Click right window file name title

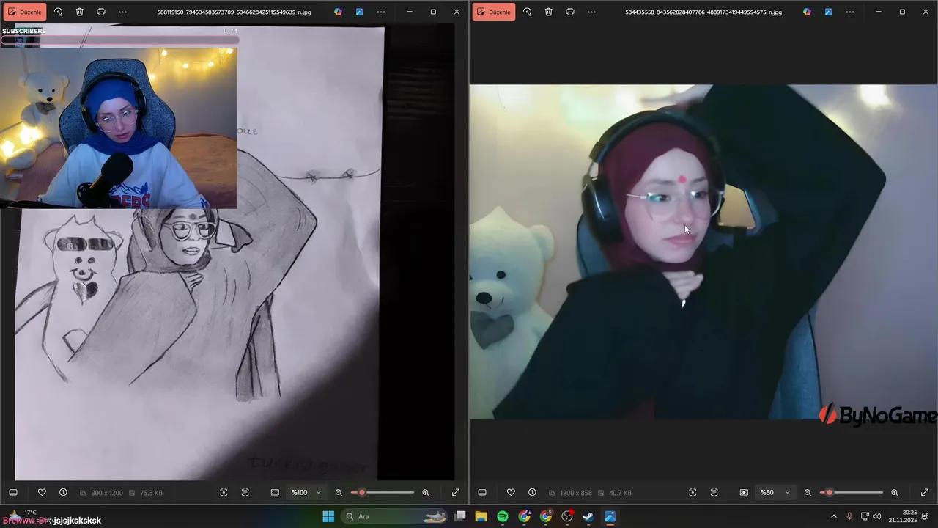[703, 12]
